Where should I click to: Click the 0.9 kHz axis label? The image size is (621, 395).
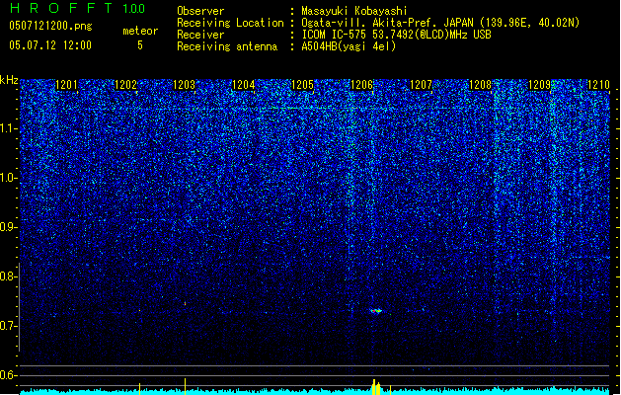[x=8, y=227]
